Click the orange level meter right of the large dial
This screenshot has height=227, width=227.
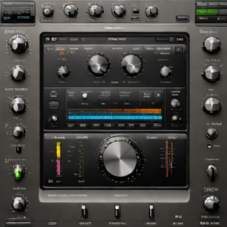[169, 159]
